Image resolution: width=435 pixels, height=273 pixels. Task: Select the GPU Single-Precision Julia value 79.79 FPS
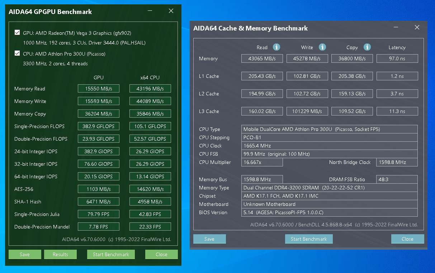click(x=99, y=214)
